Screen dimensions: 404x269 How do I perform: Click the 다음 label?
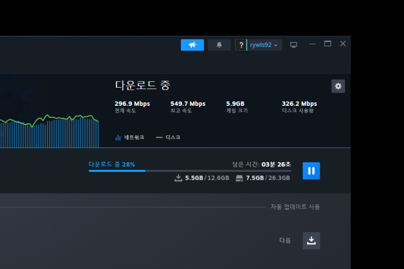point(285,240)
